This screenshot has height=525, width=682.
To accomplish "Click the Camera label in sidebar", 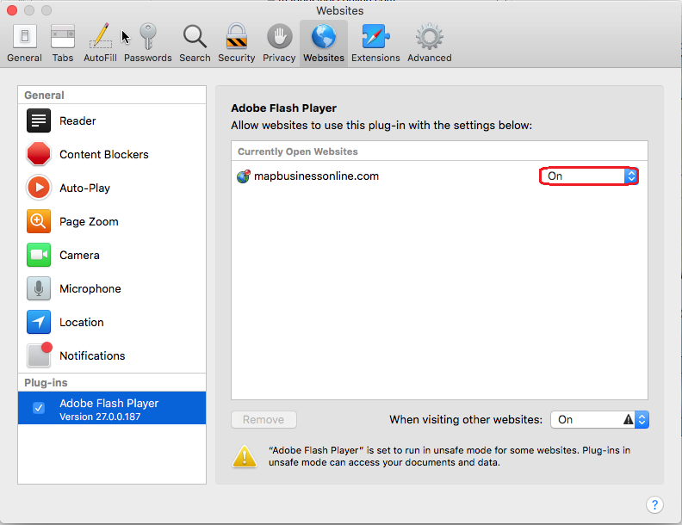I will (x=79, y=255).
